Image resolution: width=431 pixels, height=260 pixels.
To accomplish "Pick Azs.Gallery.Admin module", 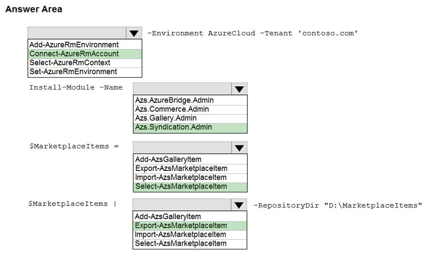I will pos(191,118).
